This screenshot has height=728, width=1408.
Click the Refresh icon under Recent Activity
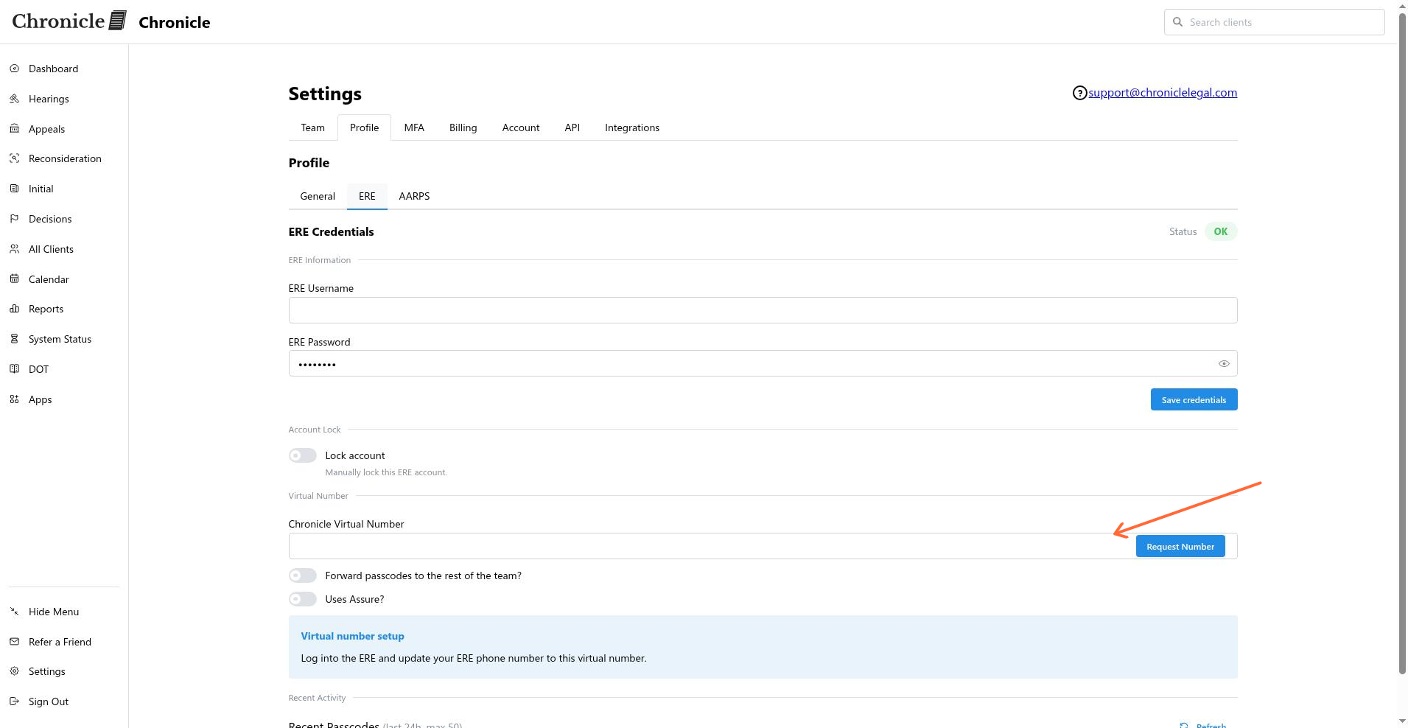(x=1184, y=725)
